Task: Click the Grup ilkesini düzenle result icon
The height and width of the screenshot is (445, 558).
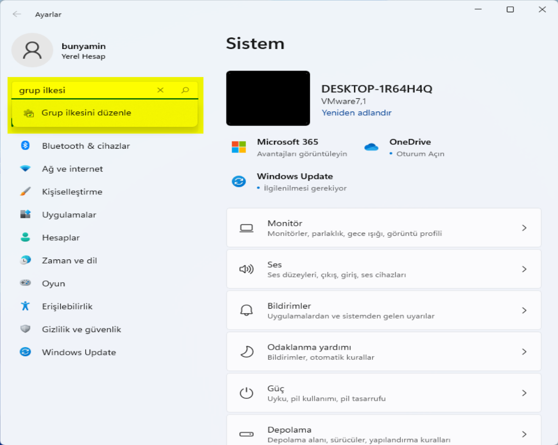Action: pos(29,113)
